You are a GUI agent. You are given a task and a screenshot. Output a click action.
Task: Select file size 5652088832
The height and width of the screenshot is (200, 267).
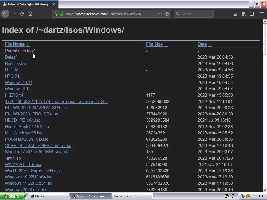(158, 101)
